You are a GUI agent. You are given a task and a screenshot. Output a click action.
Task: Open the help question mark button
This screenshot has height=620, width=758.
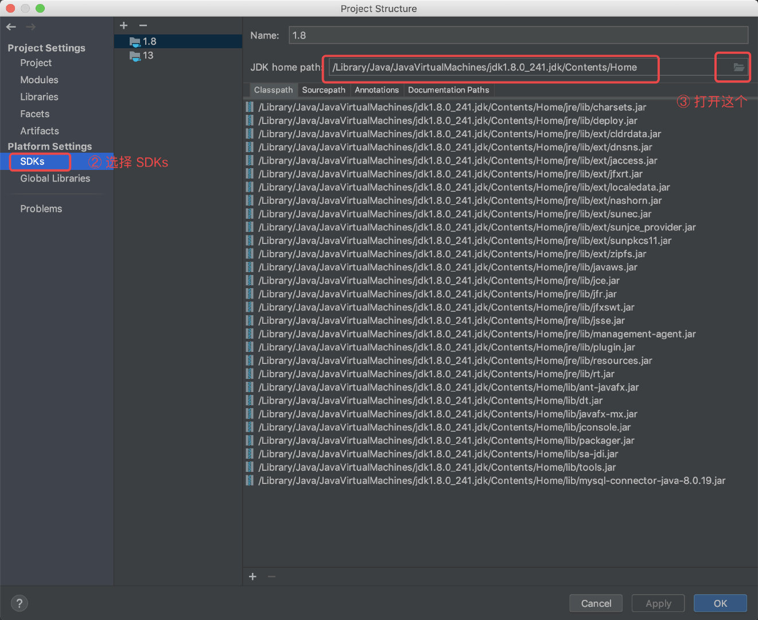19,603
